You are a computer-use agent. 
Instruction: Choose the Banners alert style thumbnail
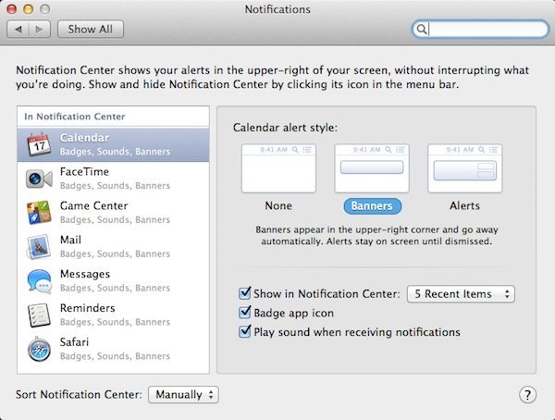pyautogui.click(x=372, y=168)
